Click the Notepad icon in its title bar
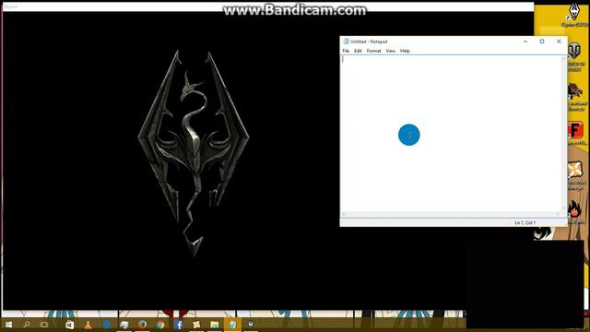The width and height of the screenshot is (590, 332). tap(346, 41)
